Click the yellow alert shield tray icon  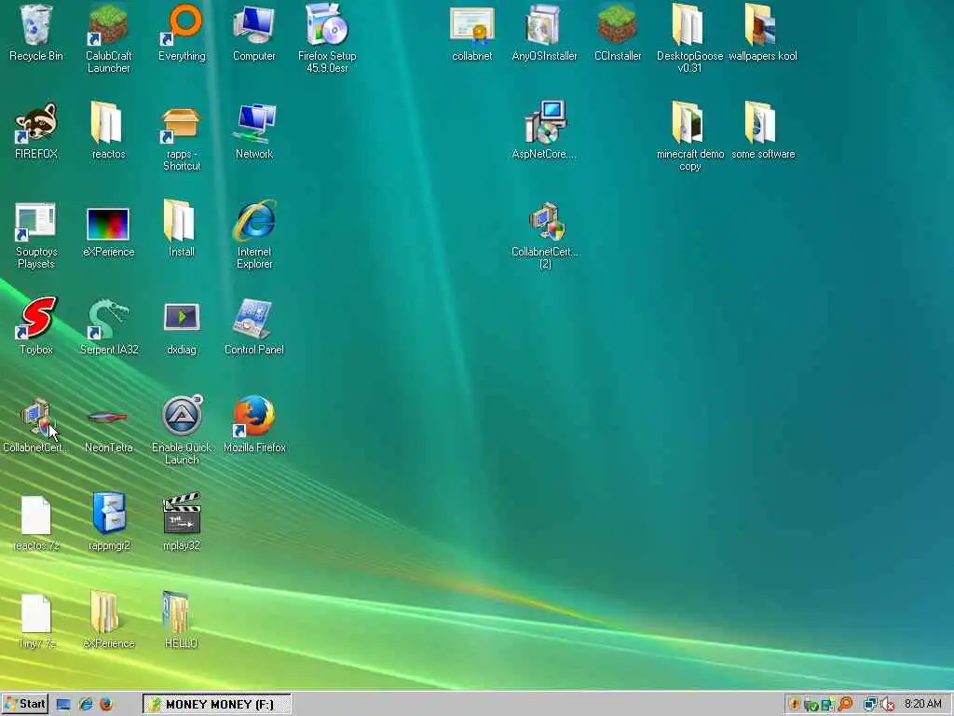(795, 705)
